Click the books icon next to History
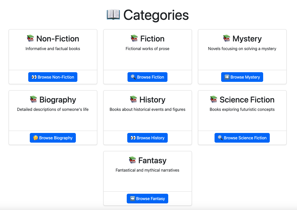297x210 pixels. pos(134,99)
